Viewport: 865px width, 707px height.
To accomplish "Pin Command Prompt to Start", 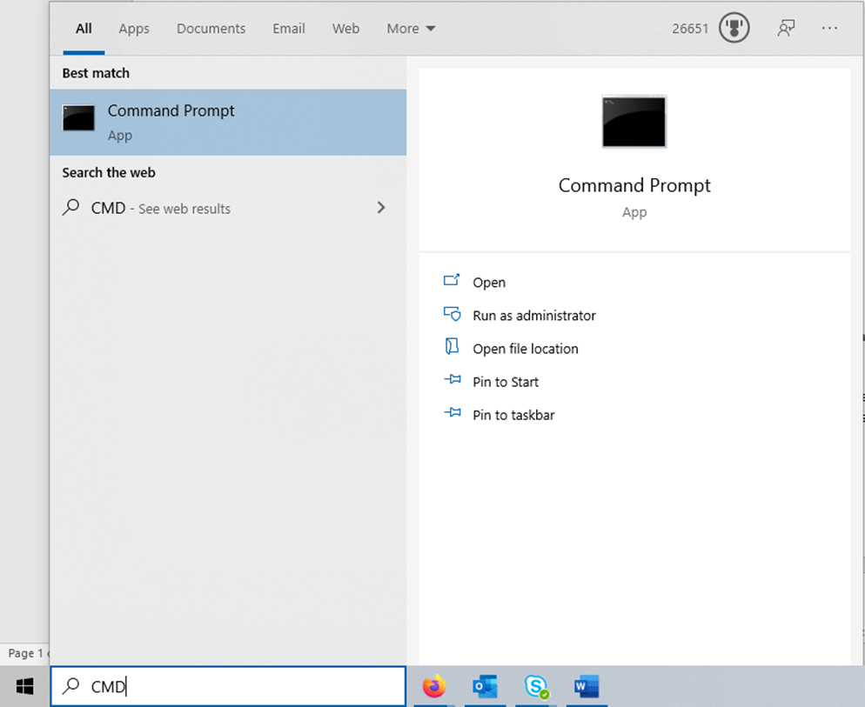I will (x=505, y=381).
